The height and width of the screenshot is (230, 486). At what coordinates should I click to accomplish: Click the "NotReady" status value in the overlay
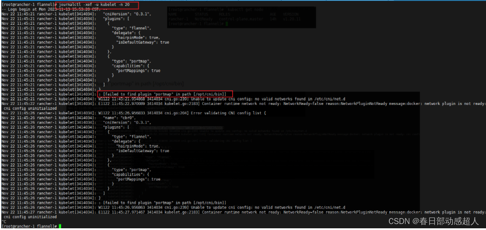[203, 19]
